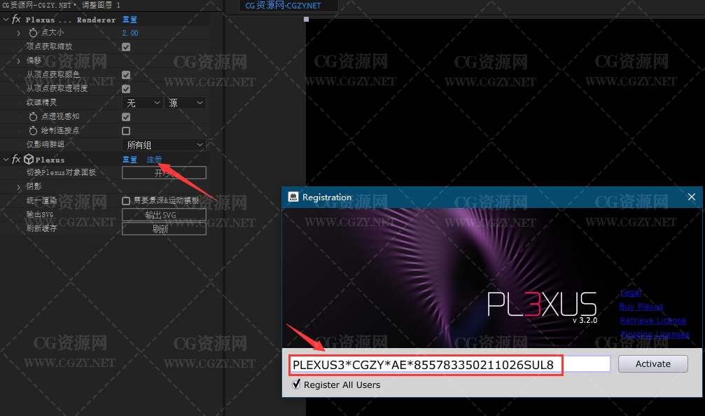Toggle the Register All Users checkbox
The height and width of the screenshot is (416, 705).
pyautogui.click(x=296, y=384)
